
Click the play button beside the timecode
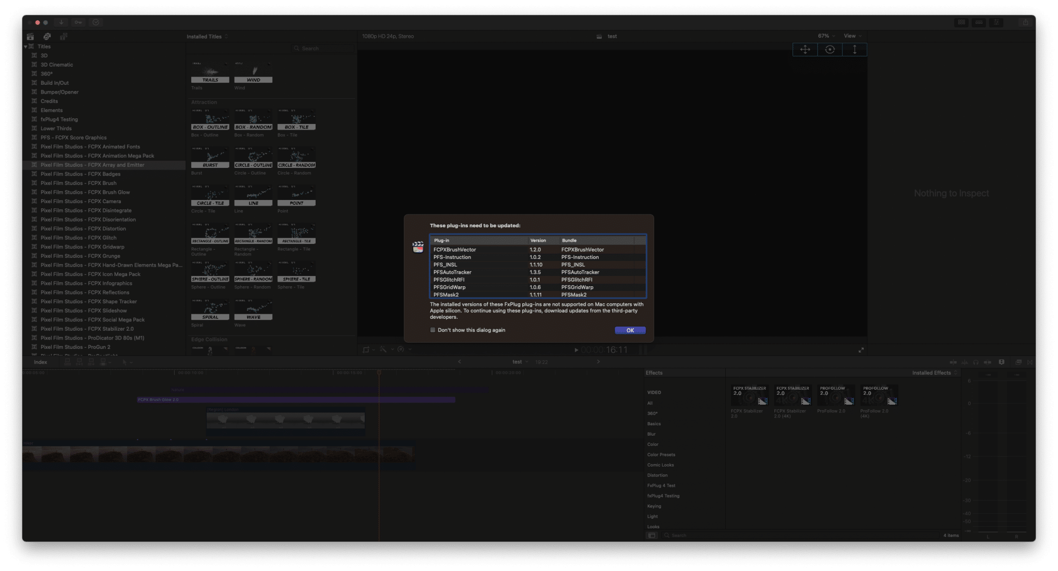point(576,350)
